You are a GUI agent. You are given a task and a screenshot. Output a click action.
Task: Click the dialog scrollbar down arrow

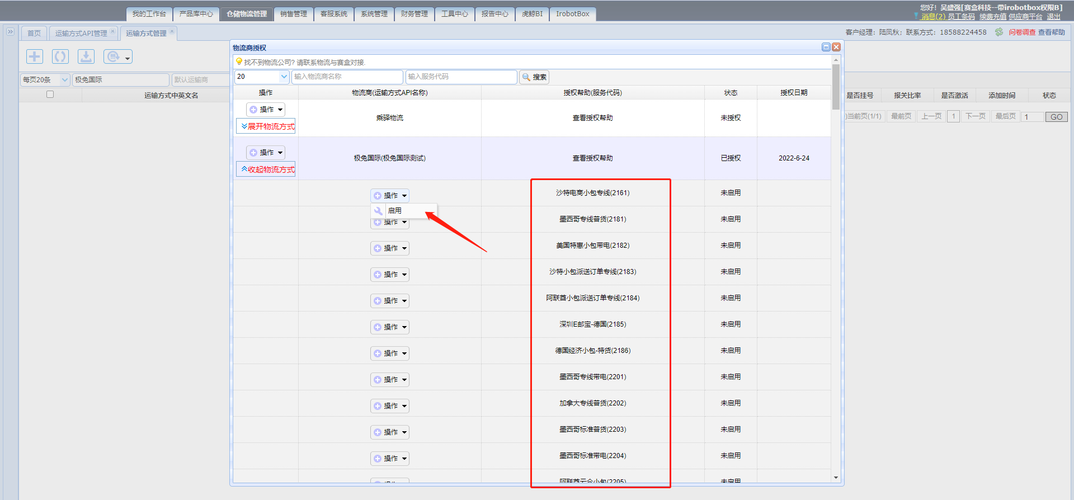836,478
